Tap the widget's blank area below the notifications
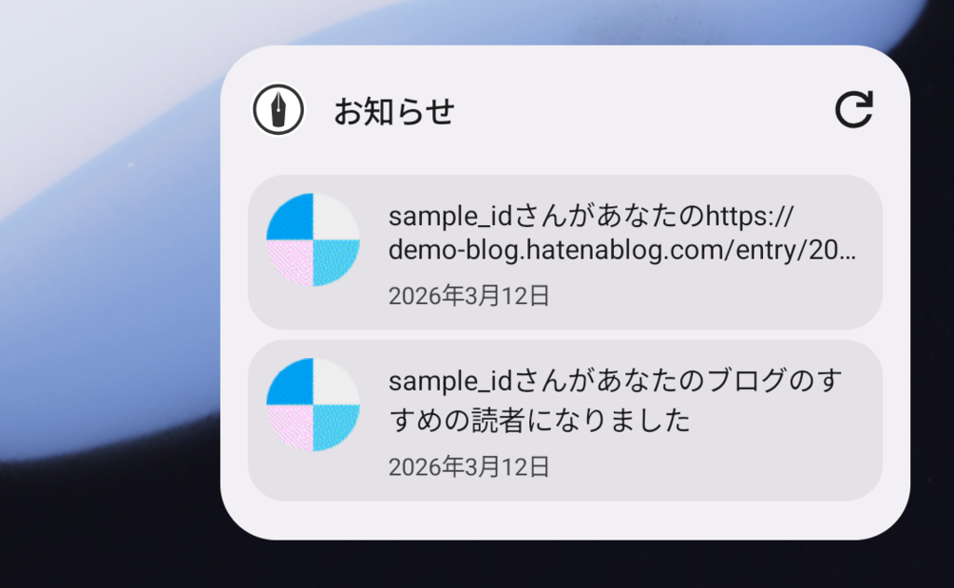Screen dimensions: 954x588 click(566, 520)
